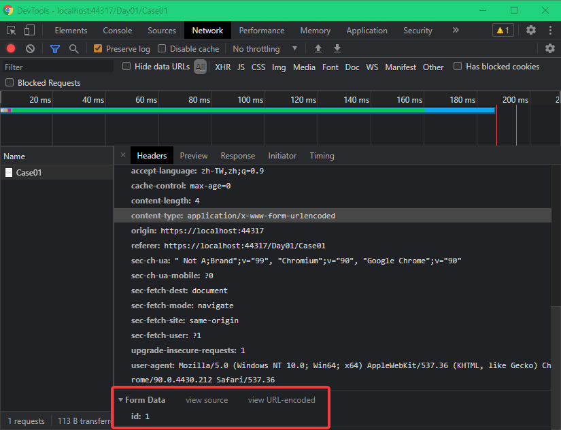Open DevTools settings gear
561x430 pixels.
[x=531, y=31]
